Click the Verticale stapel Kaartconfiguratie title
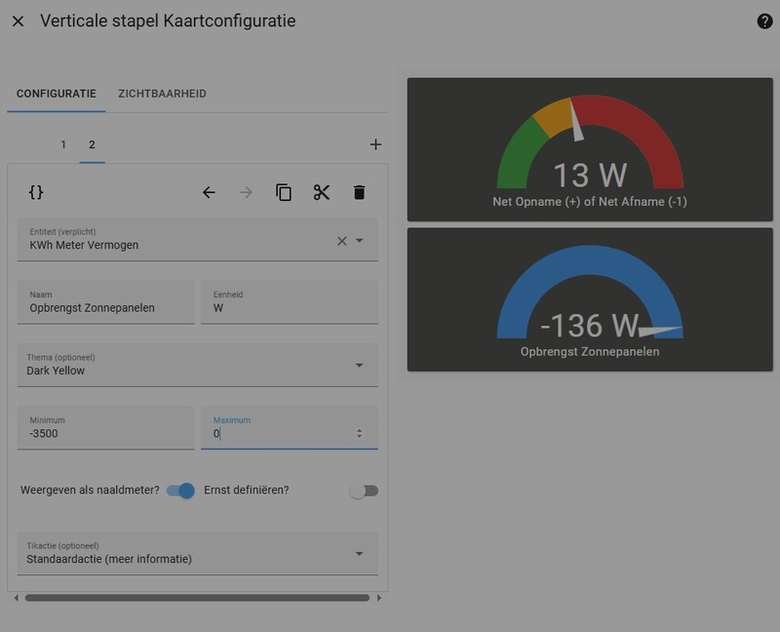 (168, 21)
